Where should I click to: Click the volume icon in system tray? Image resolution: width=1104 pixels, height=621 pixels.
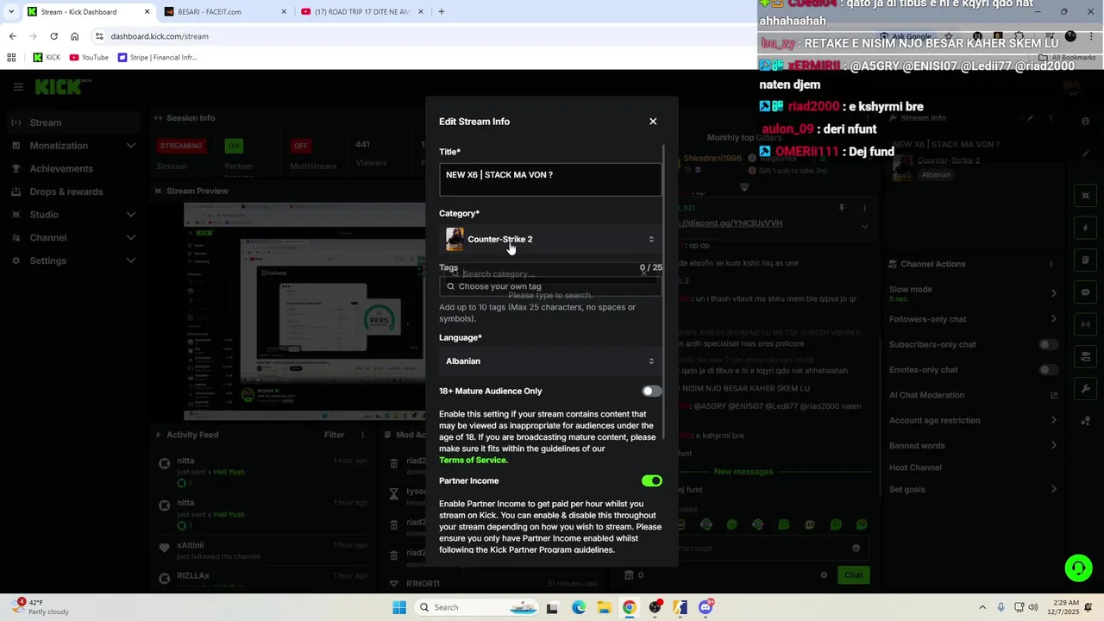point(1034,607)
